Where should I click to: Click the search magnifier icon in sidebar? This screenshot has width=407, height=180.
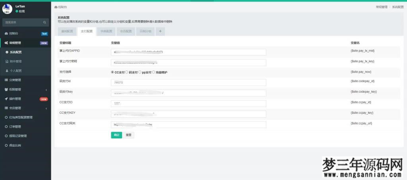pyautogui.click(x=45, y=22)
